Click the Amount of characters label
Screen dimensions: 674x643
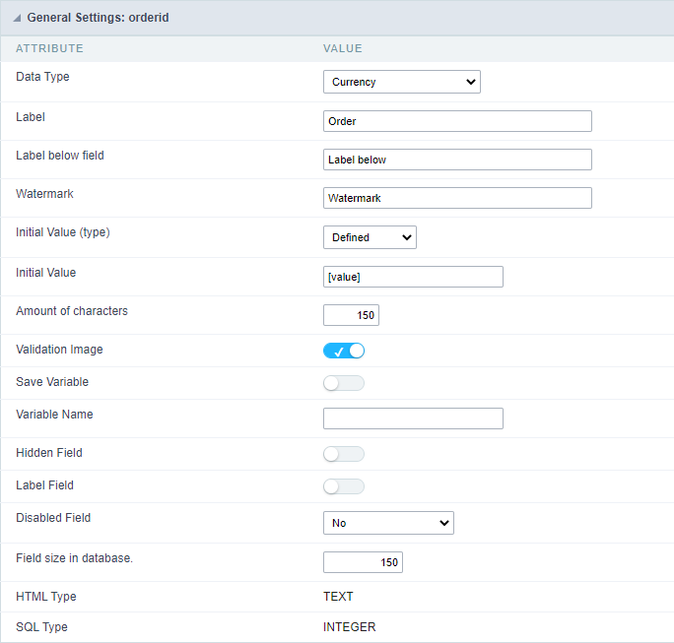72,311
